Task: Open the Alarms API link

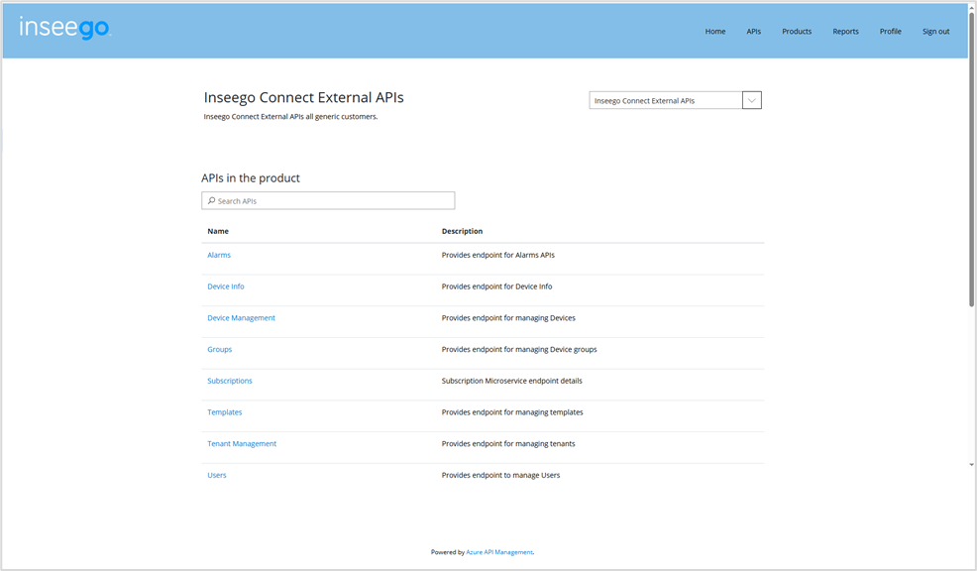Action: pyautogui.click(x=219, y=255)
